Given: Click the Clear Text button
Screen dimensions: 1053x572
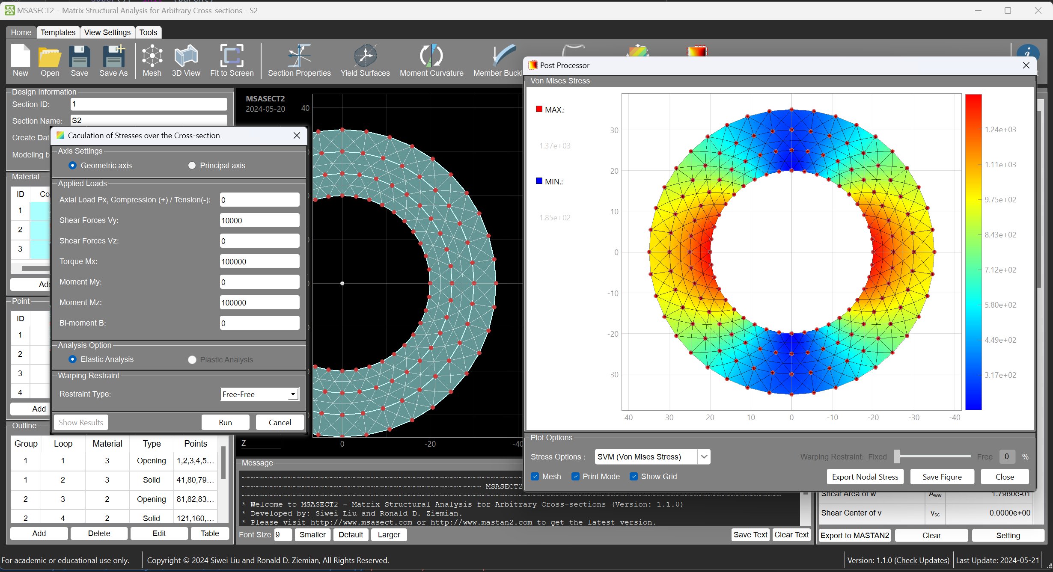Looking at the screenshot, I should (791, 534).
